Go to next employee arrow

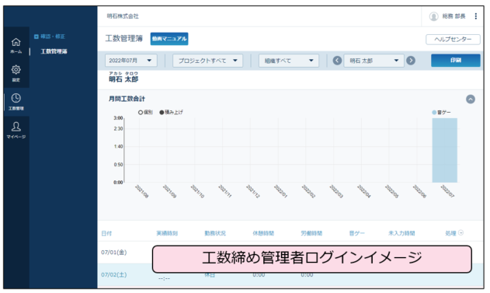coord(411,61)
